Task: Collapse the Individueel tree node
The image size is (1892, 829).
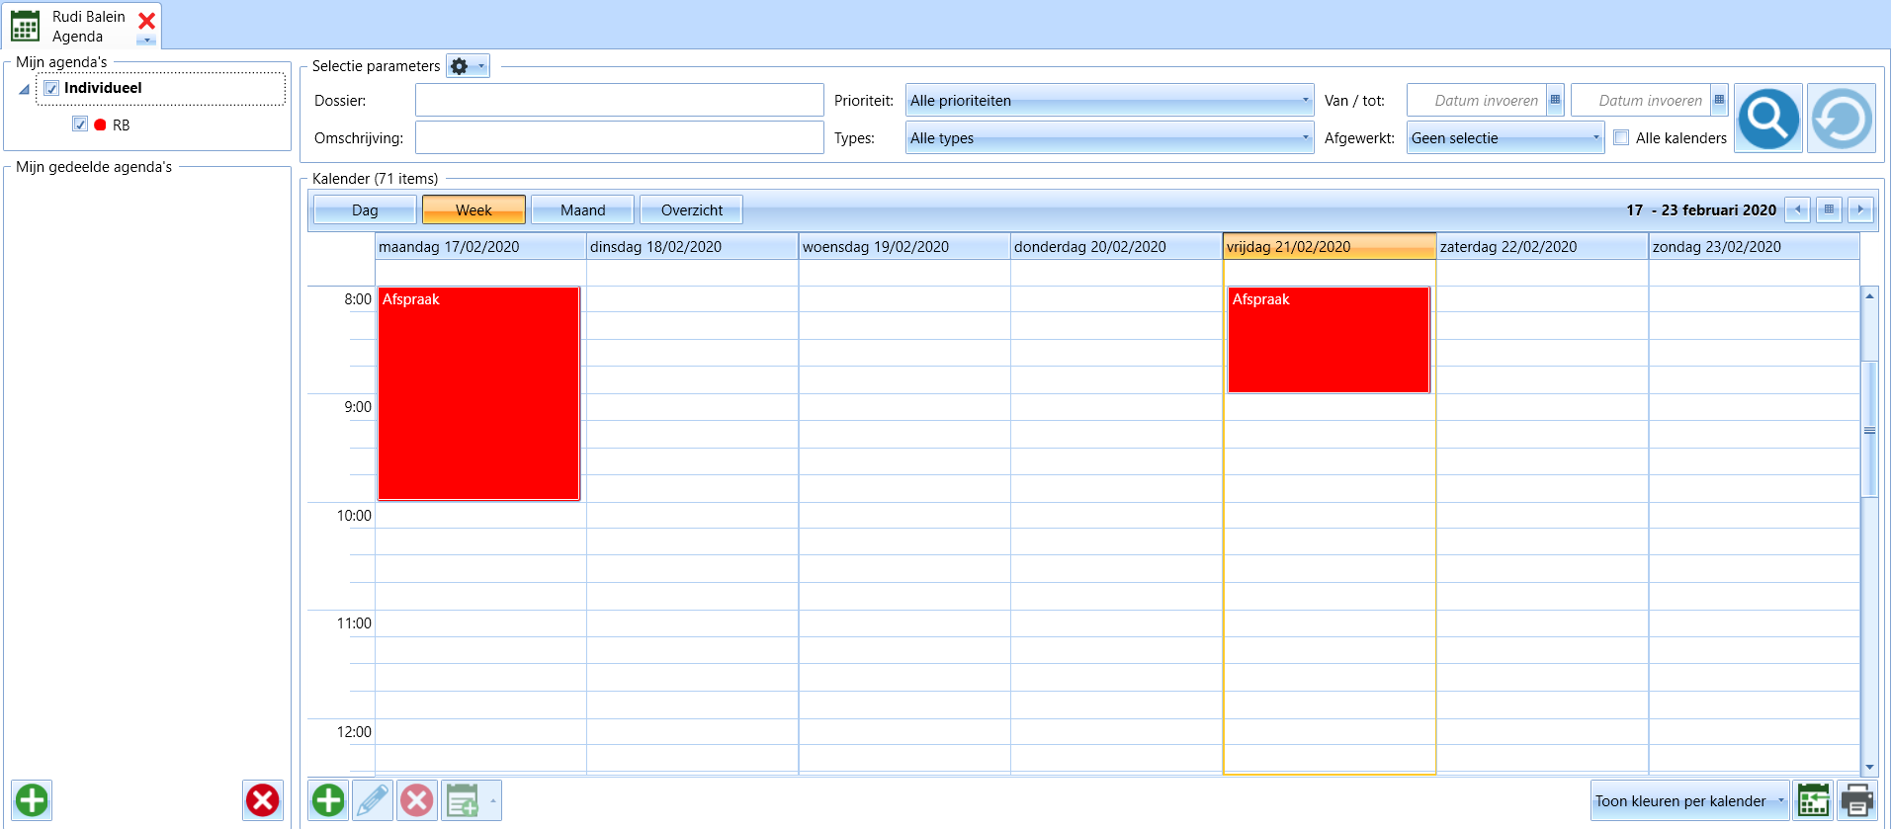Action: pyautogui.click(x=24, y=89)
